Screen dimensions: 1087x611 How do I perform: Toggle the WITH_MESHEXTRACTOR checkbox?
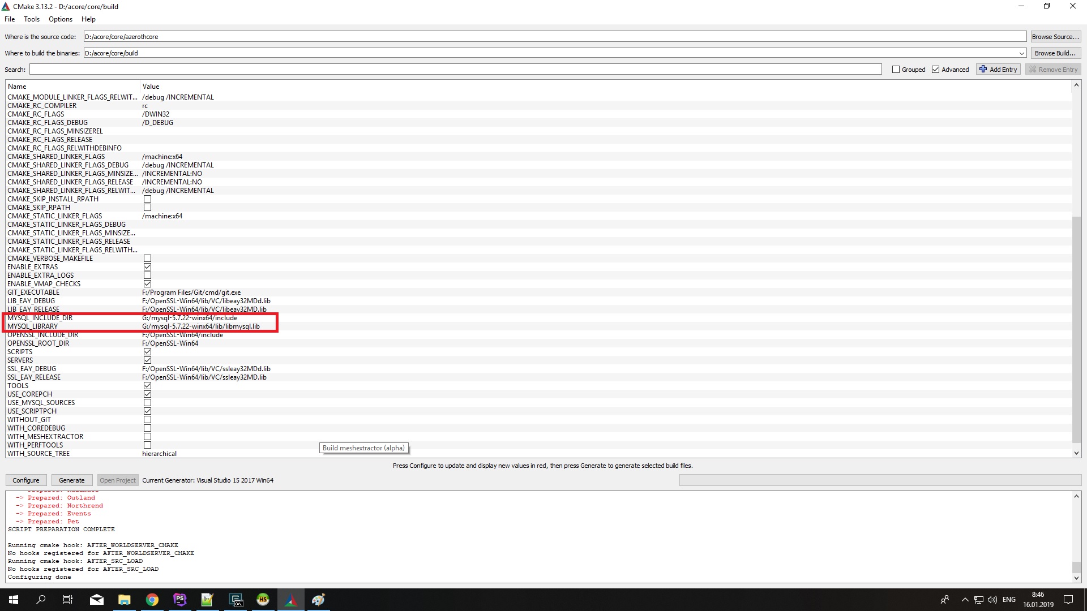point(147,437)
